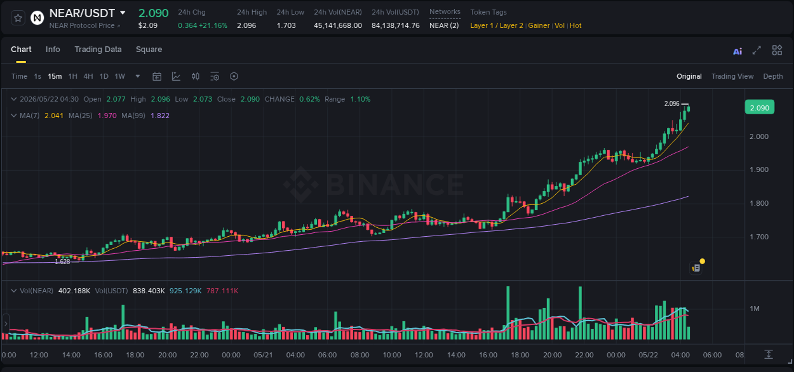Open the Ai chart assistant
794x372 pixels.
(x=737, y=51)
